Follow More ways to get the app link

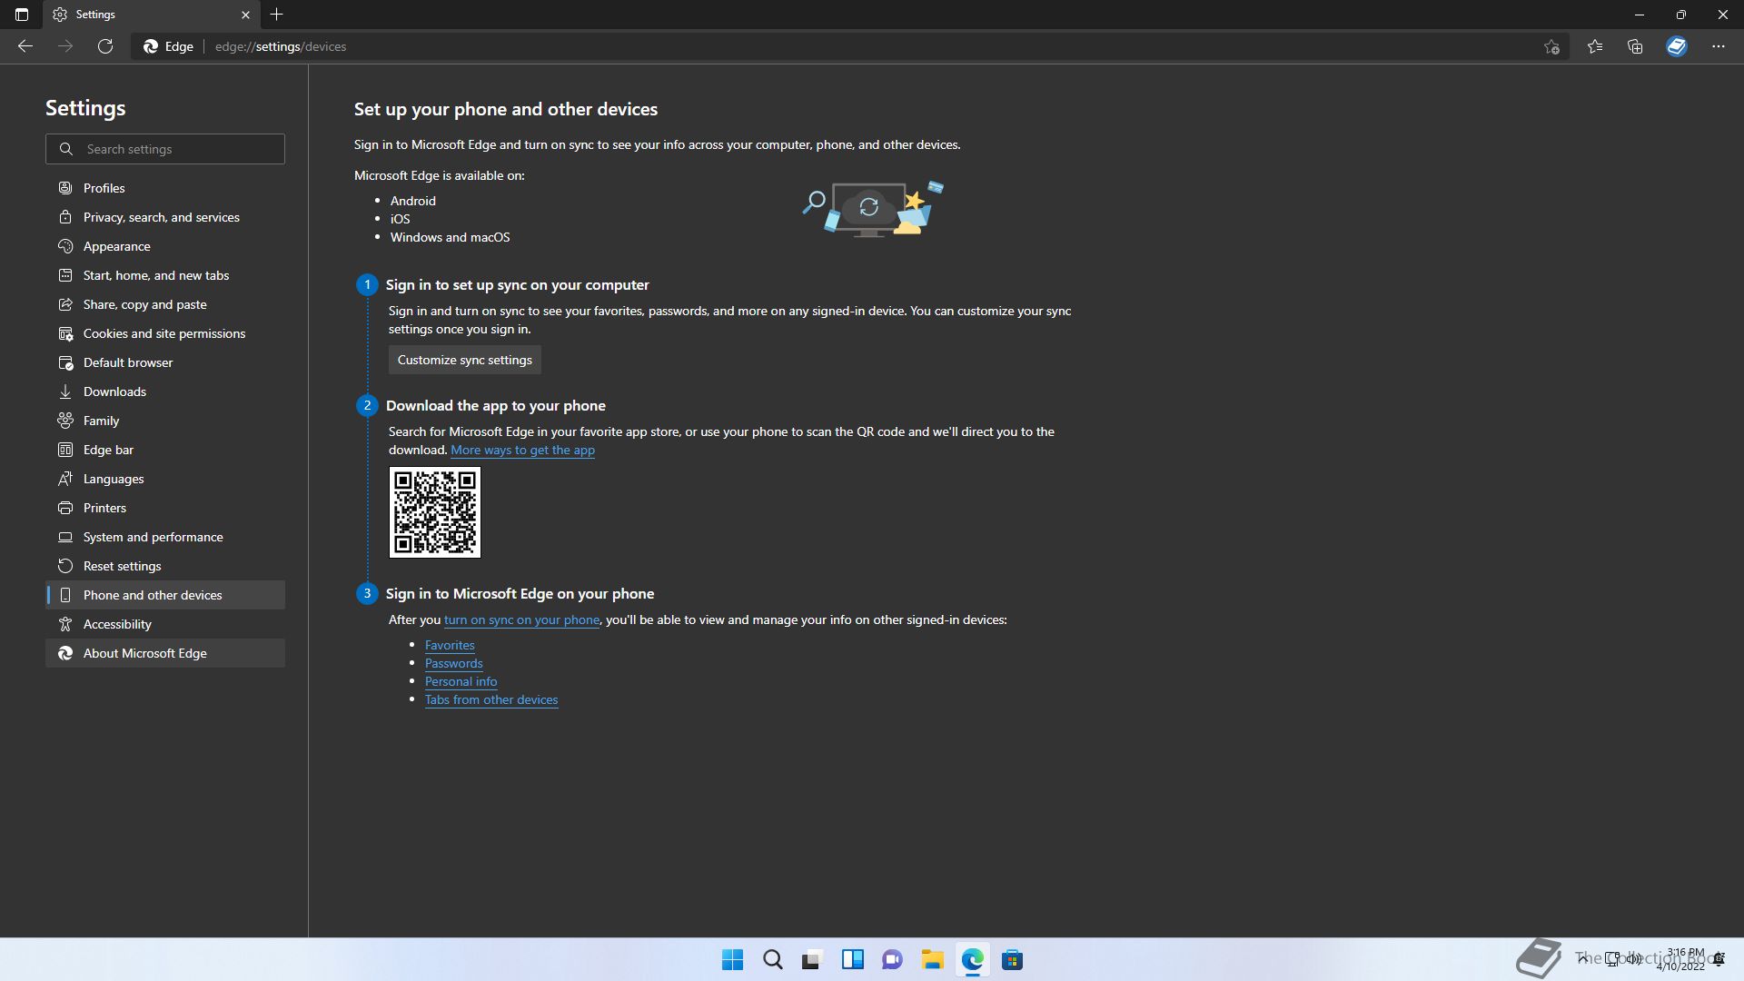522,450
